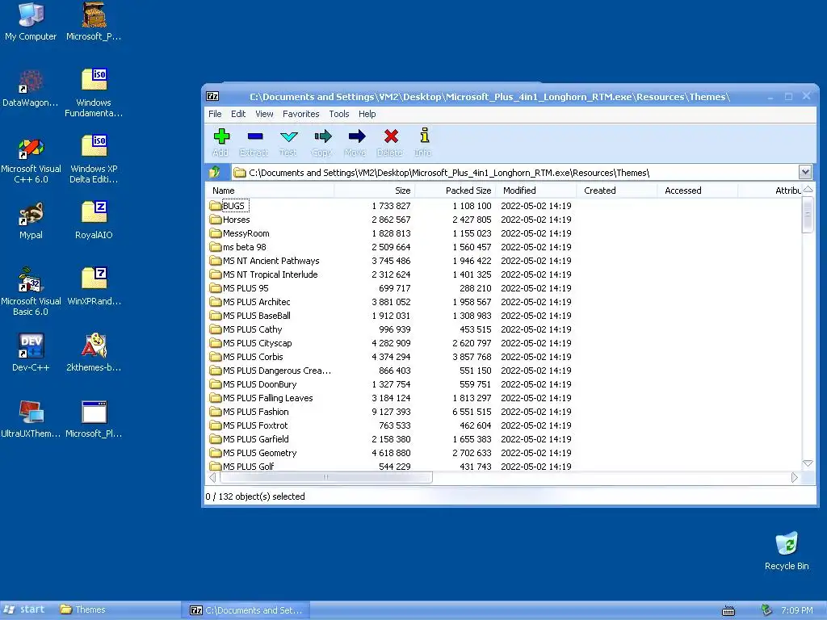Open the Tools menu
This screenshot has width=827, height=620.
338,114
